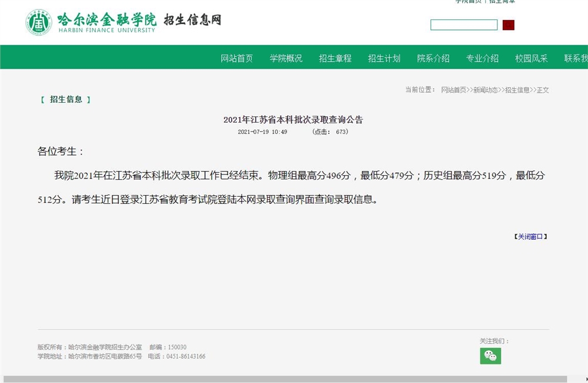
Task: Open the 院系介绍 navigation item
Action: [x=433, y=58]
